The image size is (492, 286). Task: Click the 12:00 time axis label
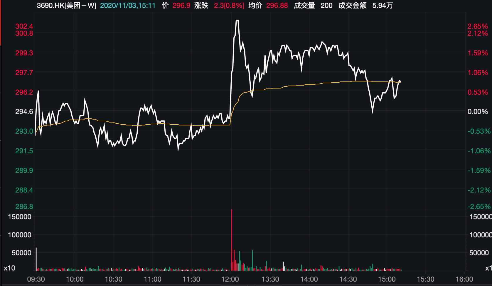(230, 279)
